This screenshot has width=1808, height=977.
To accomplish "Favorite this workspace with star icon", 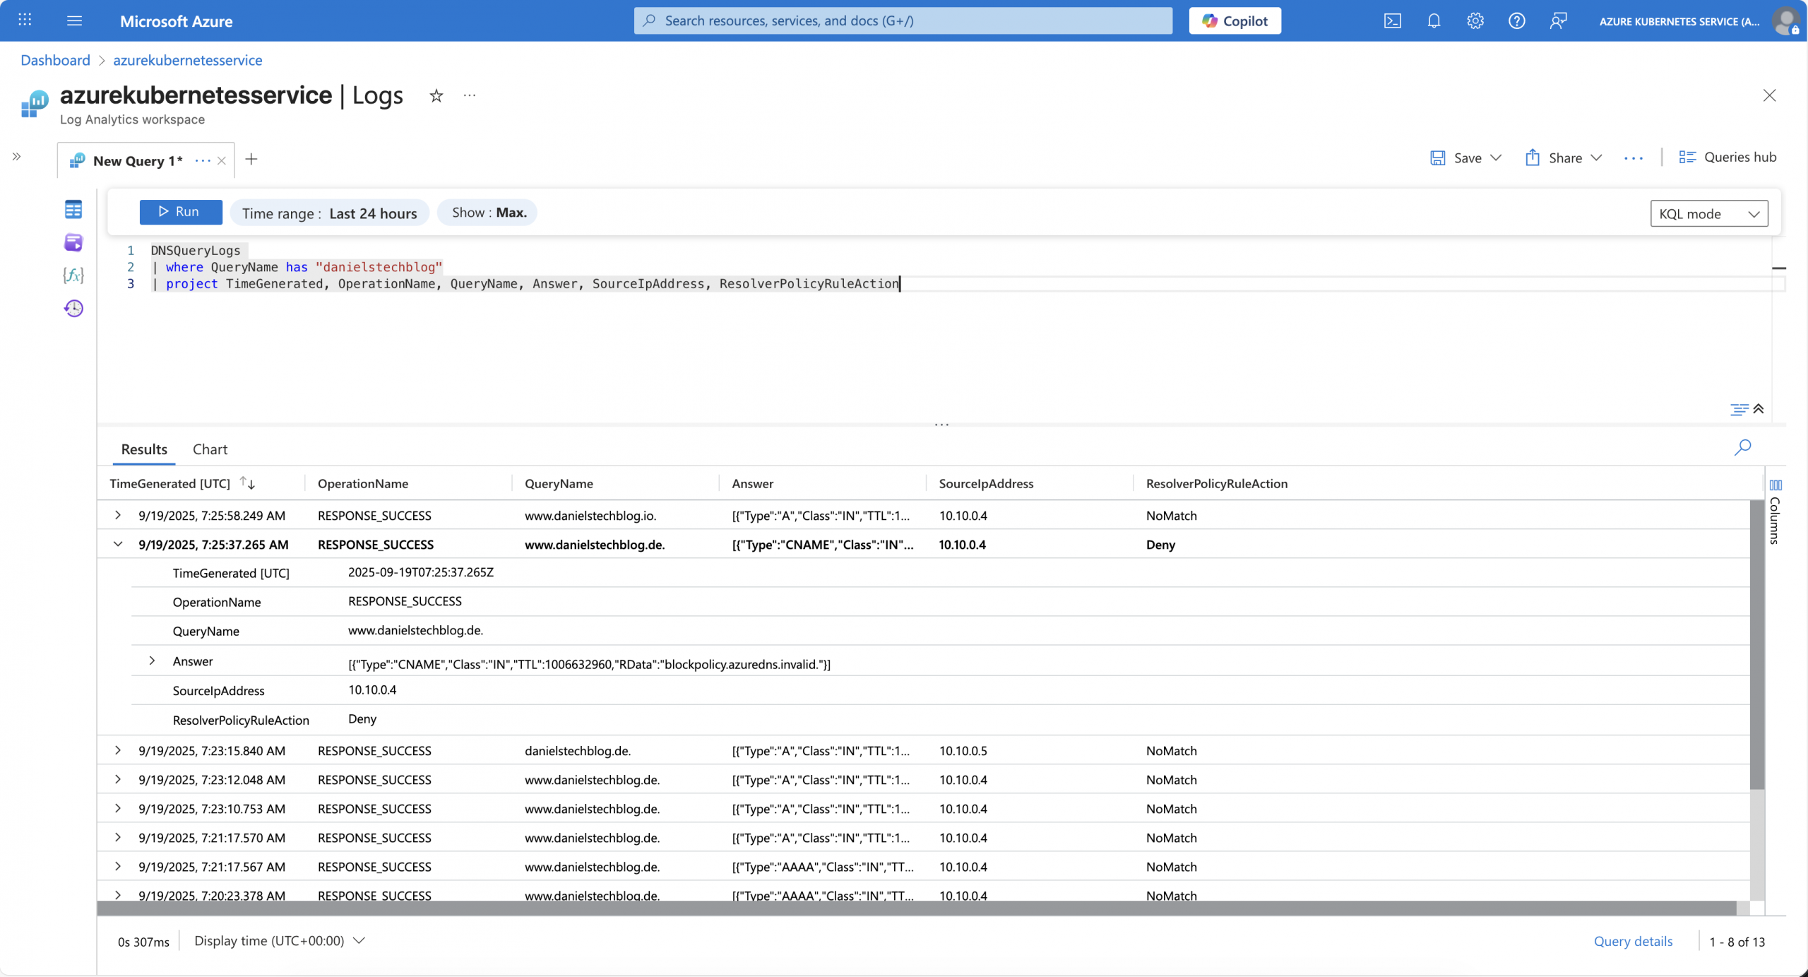I will pos(436,95).
